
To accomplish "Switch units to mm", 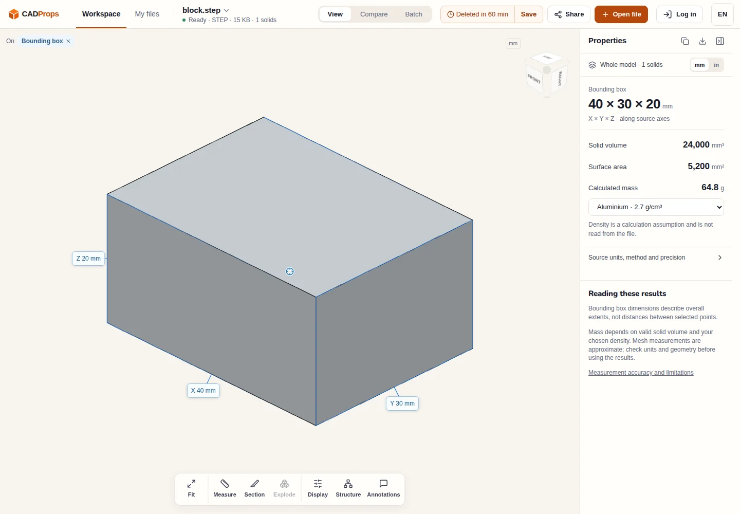I will (x=699, y=65).
